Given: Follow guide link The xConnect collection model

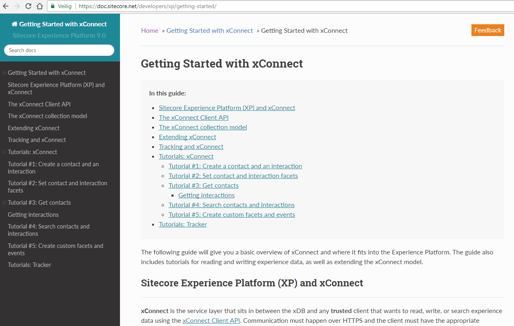Looking at the screenshot, I should click(x=203, y=127).
